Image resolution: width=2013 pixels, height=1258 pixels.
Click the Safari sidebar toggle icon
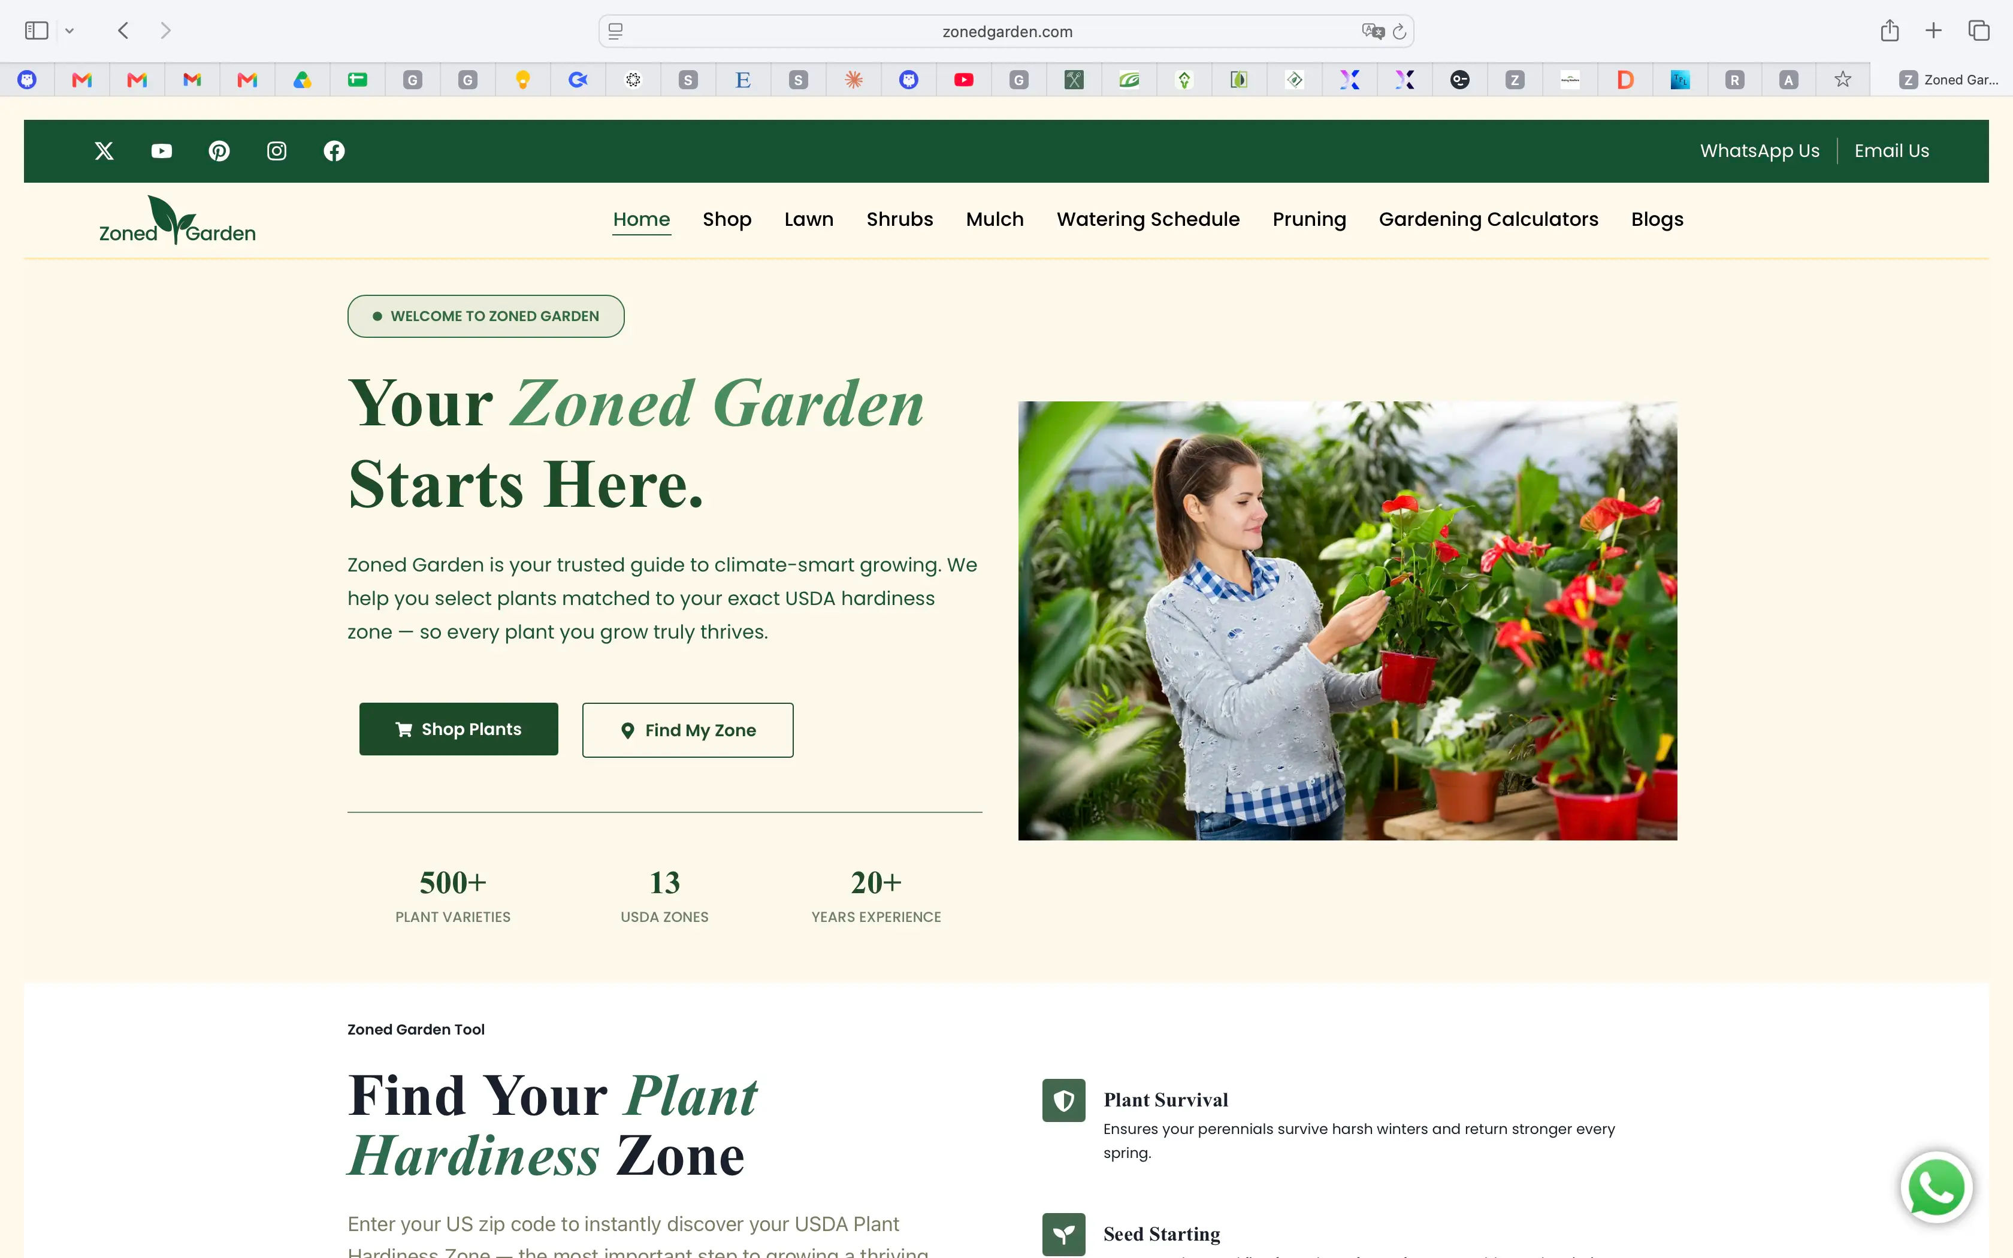[37, 31]
